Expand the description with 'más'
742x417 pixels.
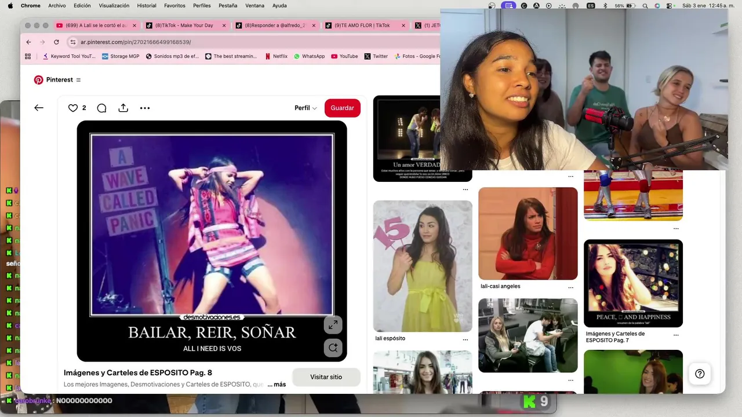(277, 385)
